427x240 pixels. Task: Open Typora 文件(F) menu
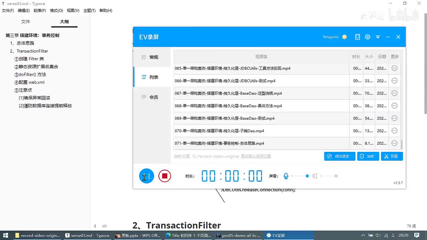[8, 11]
